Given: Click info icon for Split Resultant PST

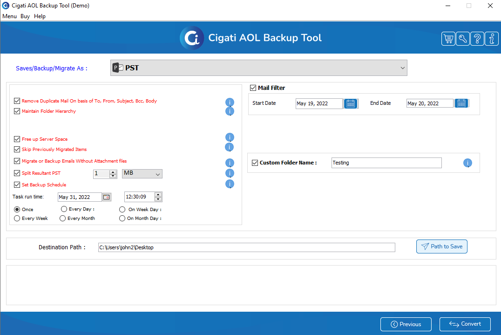Looking at the screenshot, I should [230, 173].
